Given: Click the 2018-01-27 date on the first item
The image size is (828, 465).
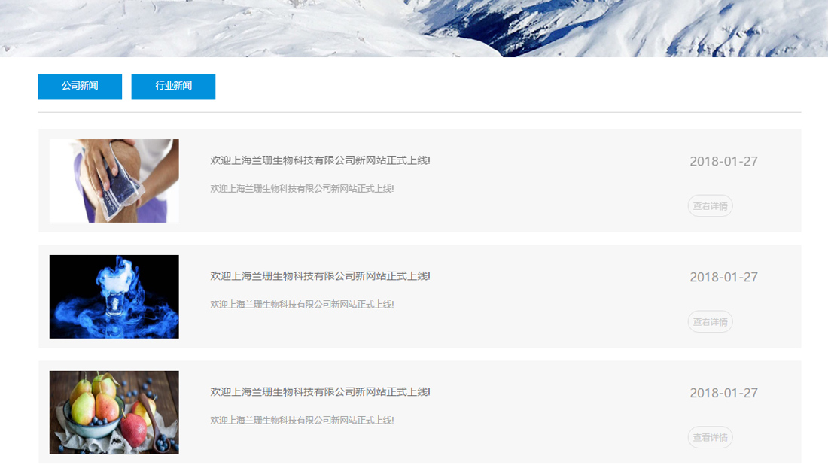Looking at the screenshot, I should click(x=725, y=161).
